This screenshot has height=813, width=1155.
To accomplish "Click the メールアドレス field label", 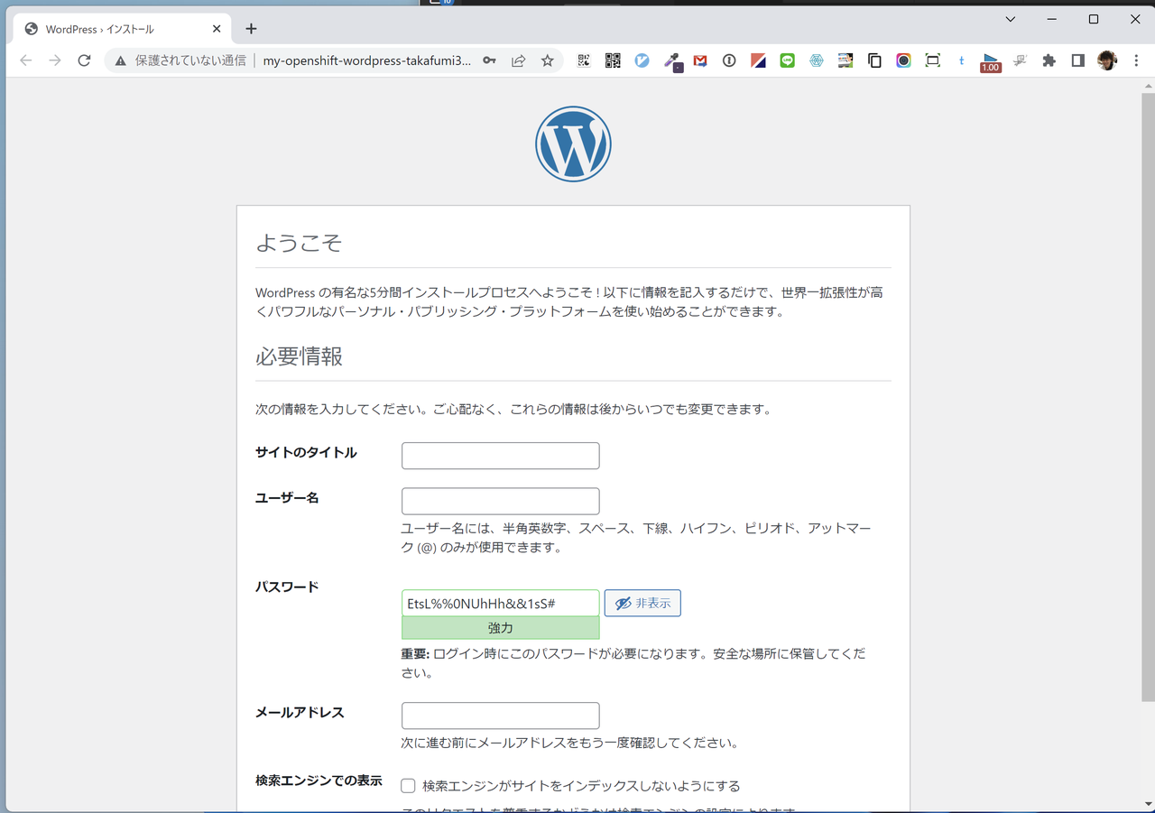I will (x=300, y=712).
